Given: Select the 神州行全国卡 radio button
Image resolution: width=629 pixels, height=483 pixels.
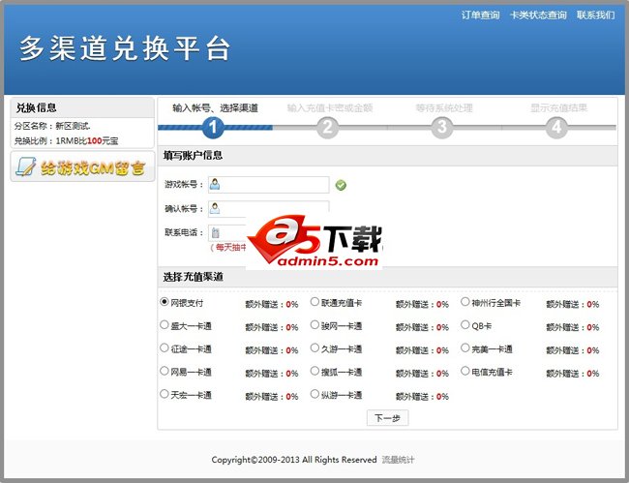Looking at the screenshot, I should pos(464,302).
